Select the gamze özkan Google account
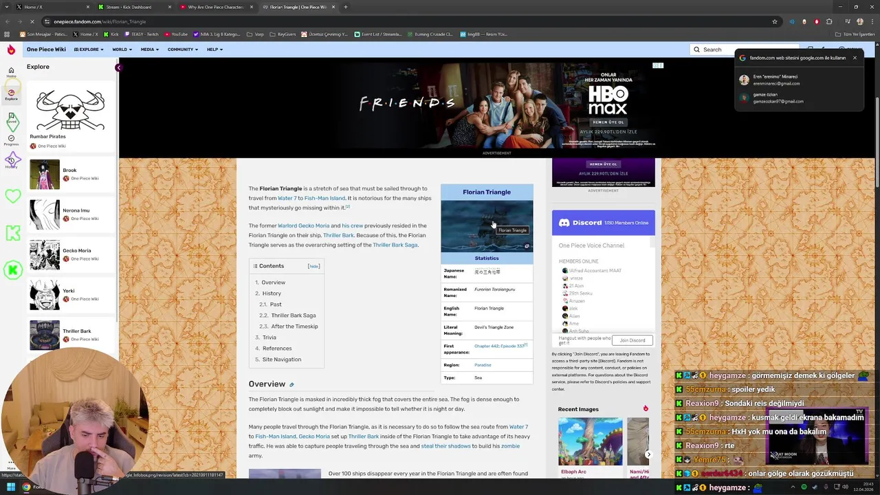The width and height of the screenshot is (880, 495). [797, 98]
